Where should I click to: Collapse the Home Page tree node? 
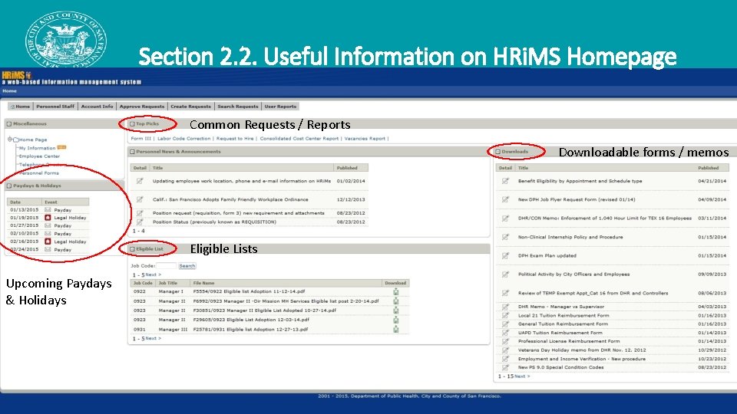click(9, 139)
